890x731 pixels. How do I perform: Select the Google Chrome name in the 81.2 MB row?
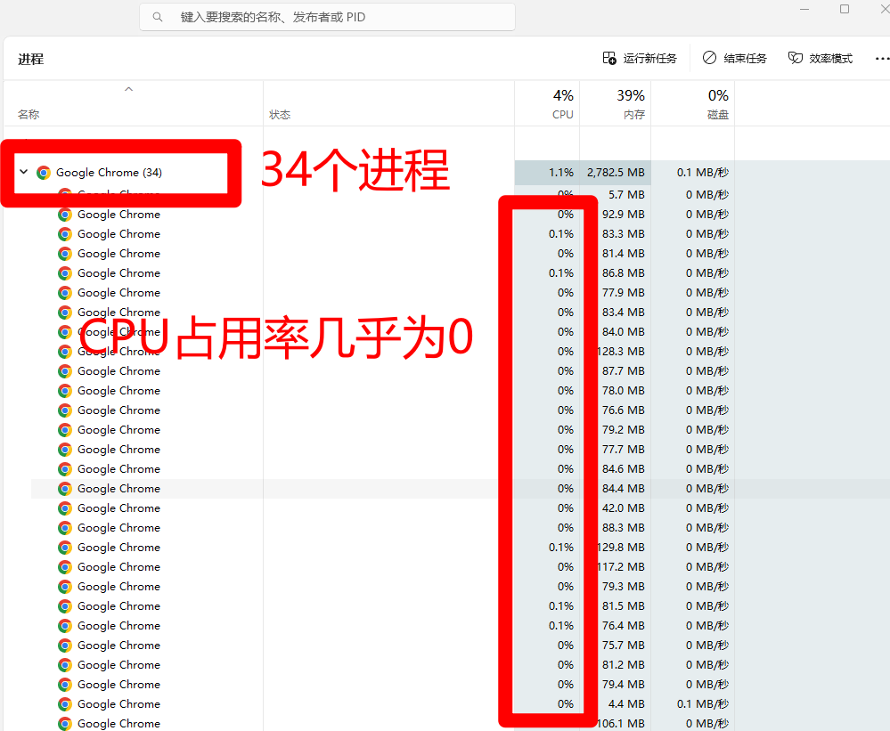pos(118,664)
